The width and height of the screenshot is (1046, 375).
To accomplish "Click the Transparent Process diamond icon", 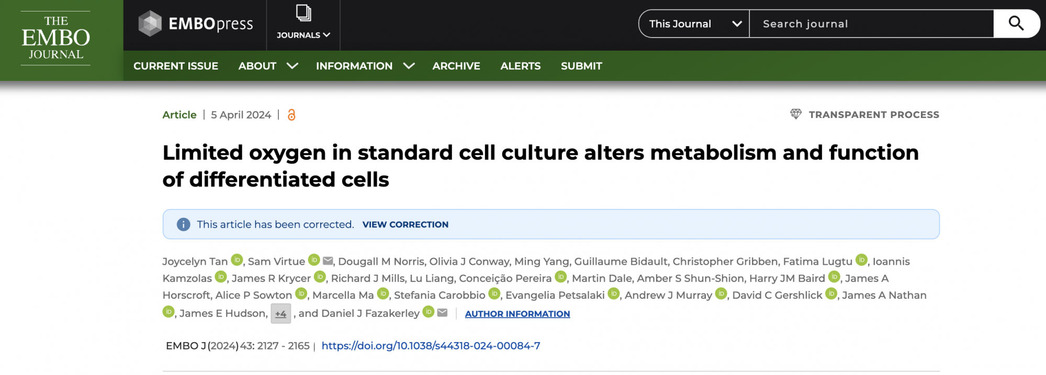I will click(796, 114).
